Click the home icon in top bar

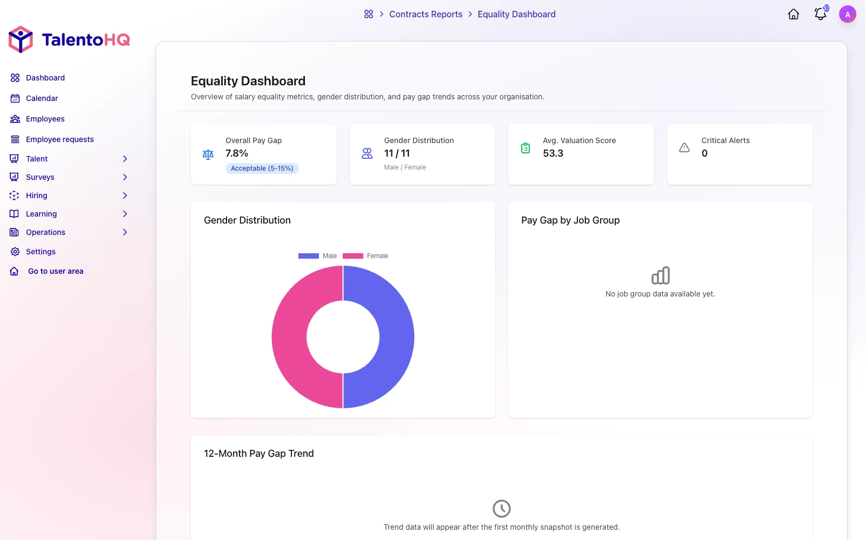(794, 15)
